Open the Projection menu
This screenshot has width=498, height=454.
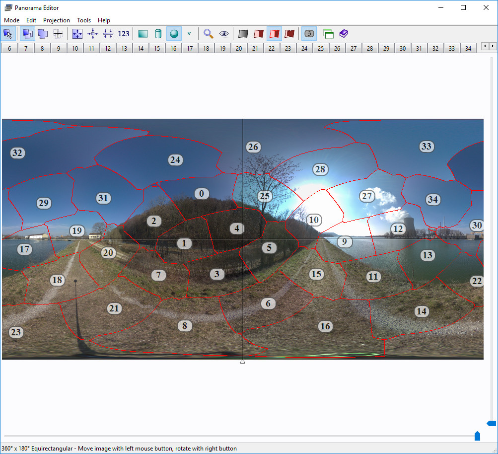coord(57,20)
